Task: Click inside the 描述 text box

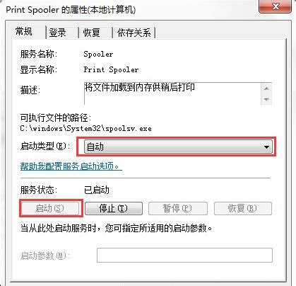Action: click(172, 93)
